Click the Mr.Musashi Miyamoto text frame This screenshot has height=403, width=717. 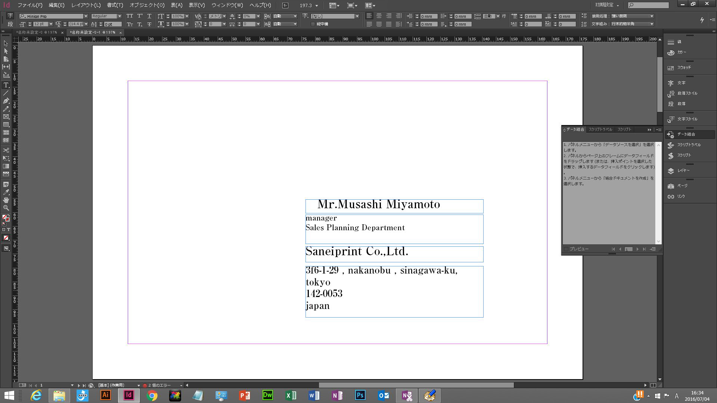394,206
